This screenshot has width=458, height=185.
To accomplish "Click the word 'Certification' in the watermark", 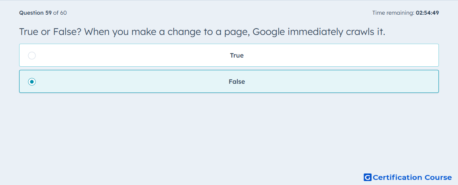I will click(x=397, y=177).
